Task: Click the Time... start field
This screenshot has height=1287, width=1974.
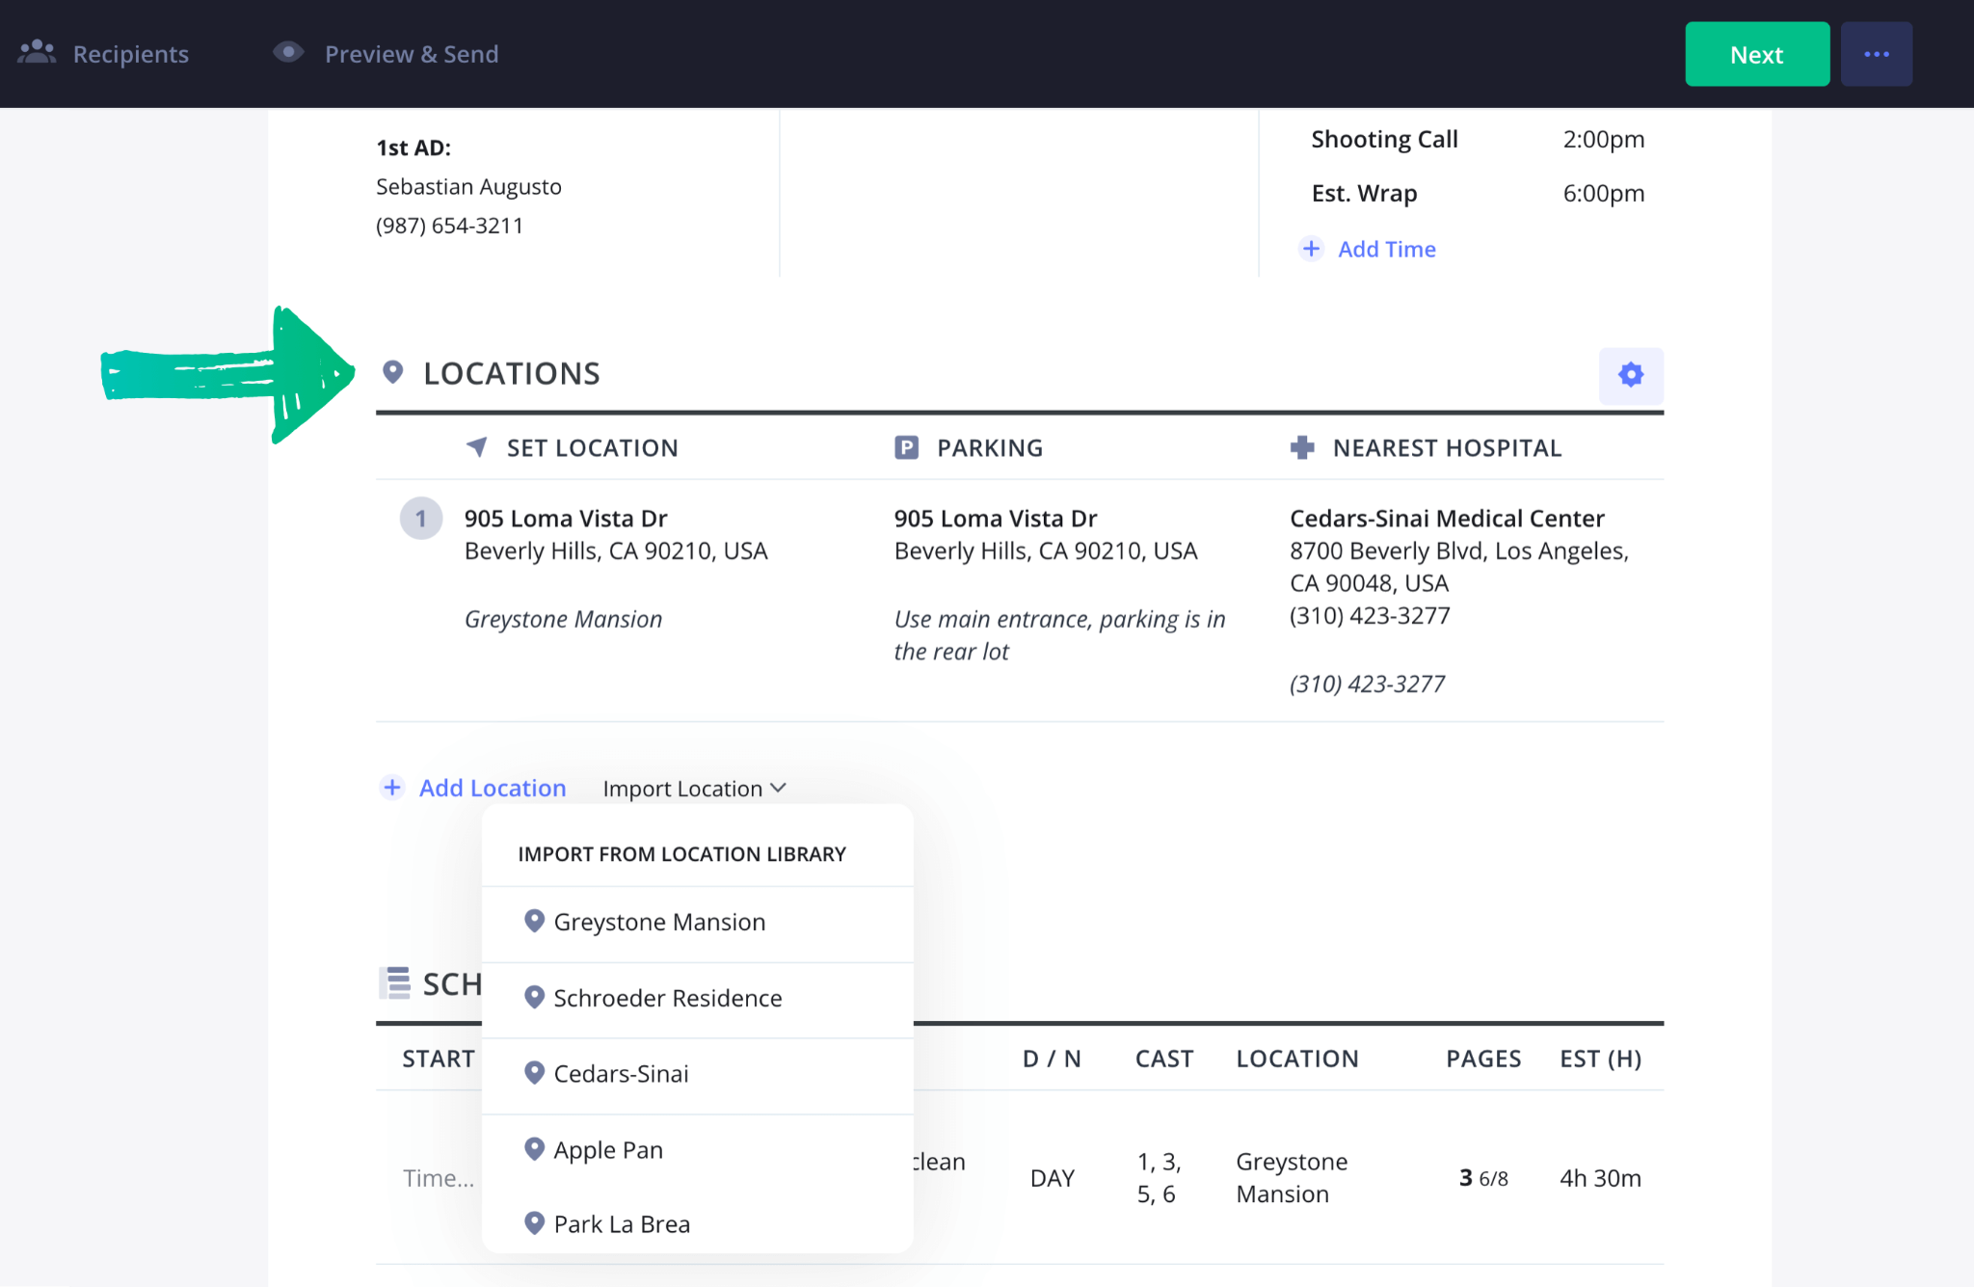Action: pyautogui.click(x=439, y=1177)
